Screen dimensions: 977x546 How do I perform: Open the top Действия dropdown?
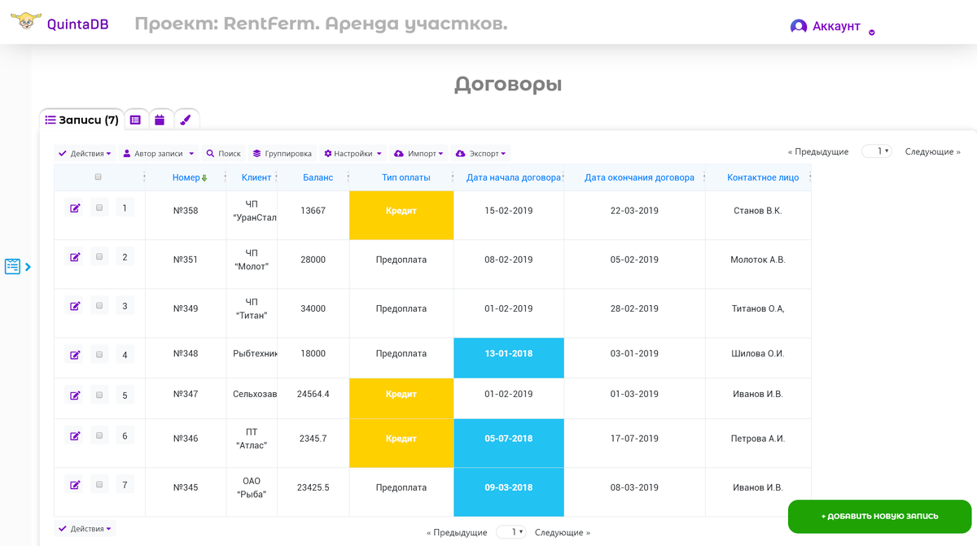click(x=85, y=153)
